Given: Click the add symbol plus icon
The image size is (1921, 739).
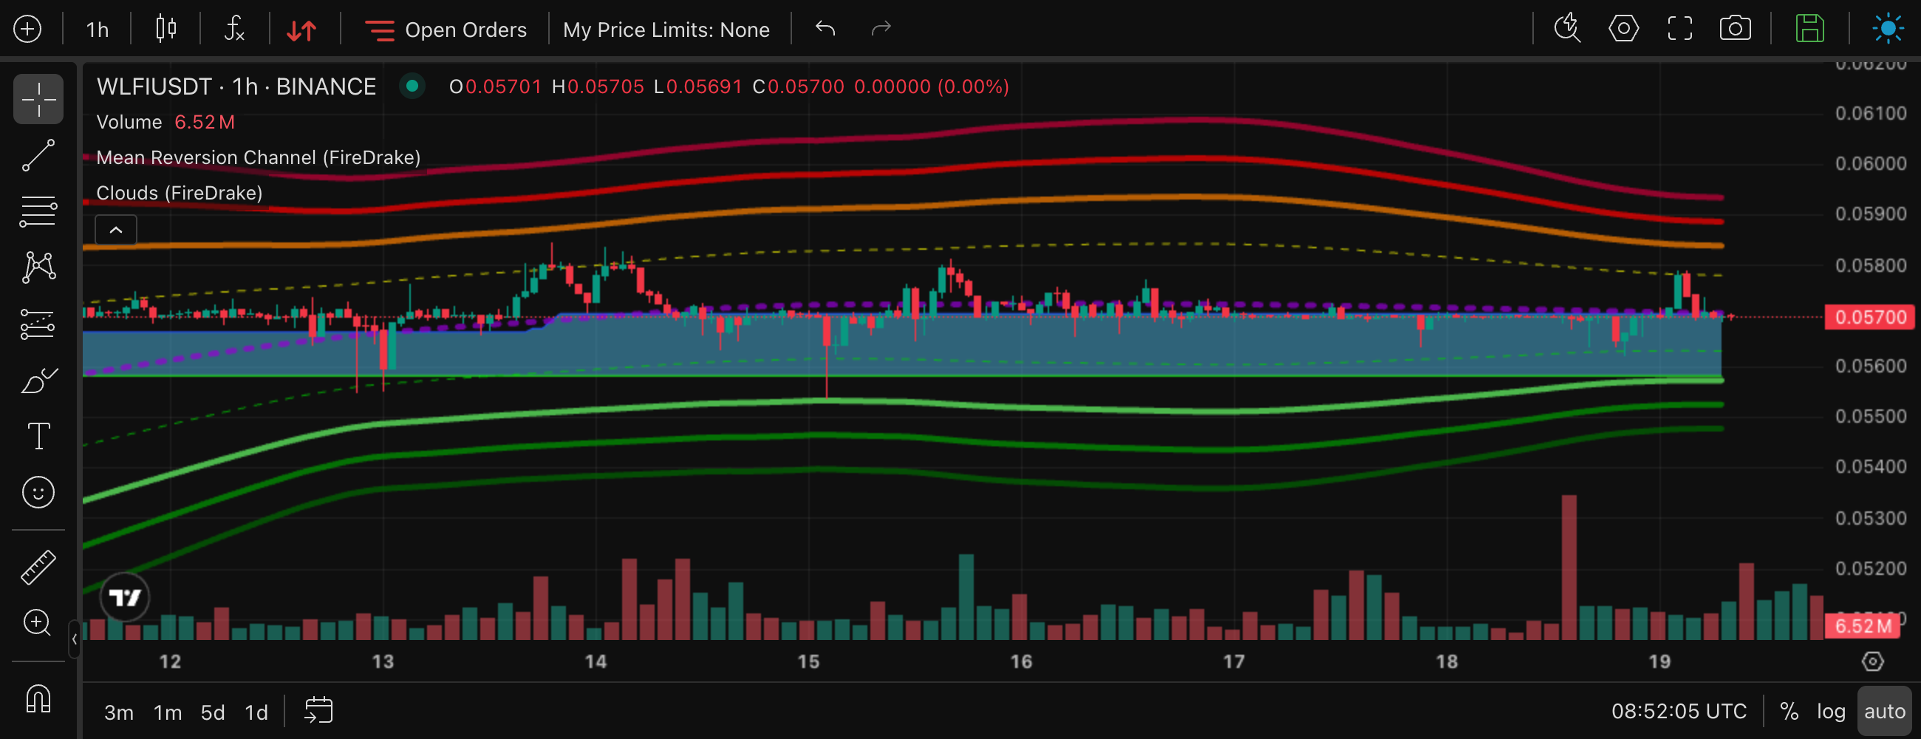Looking at the screenshot, I should click(27, 29).
